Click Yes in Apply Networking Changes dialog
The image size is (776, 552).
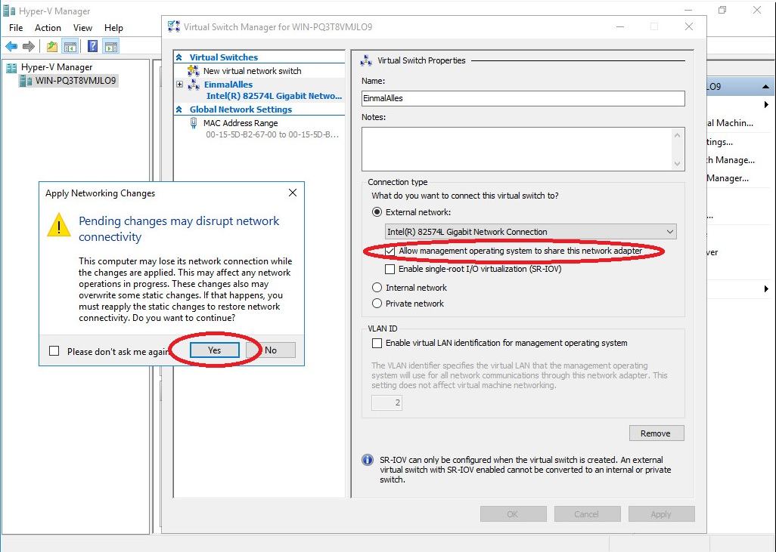click(x=214, y=350)
